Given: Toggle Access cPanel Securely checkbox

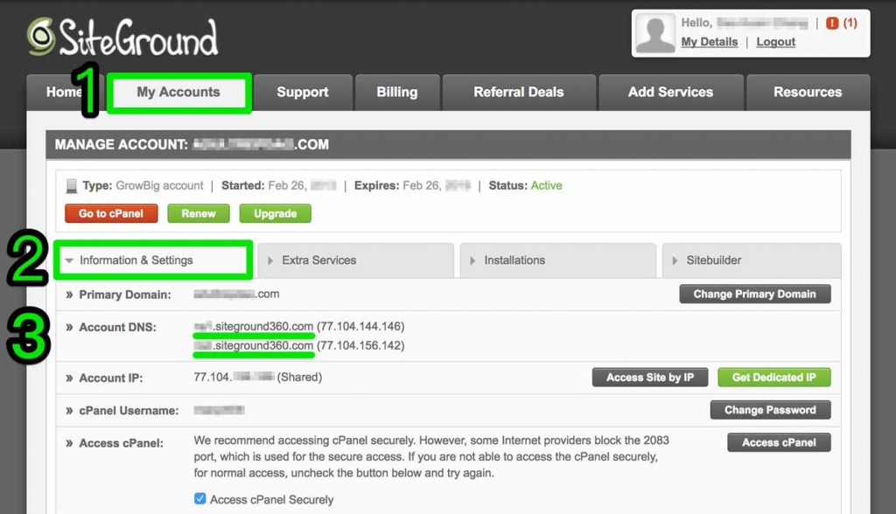Looking at the screenshot, I should (200, 498).
